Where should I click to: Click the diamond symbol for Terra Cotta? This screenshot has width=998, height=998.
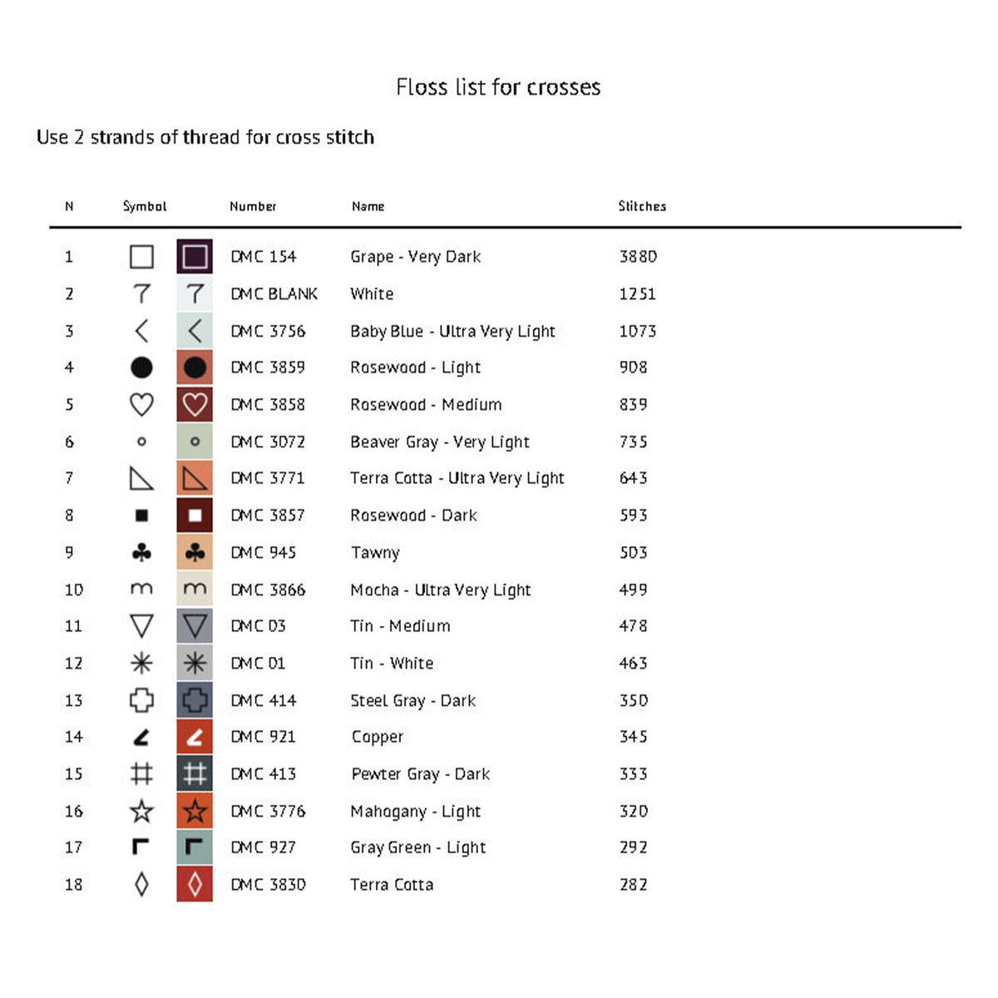click(x=141, y=884)
